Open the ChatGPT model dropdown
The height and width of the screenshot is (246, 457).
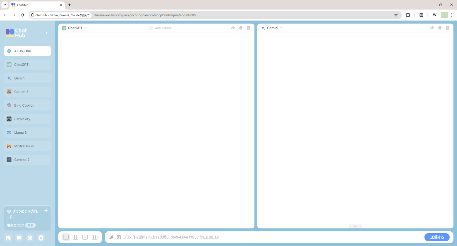coord(85,28)
